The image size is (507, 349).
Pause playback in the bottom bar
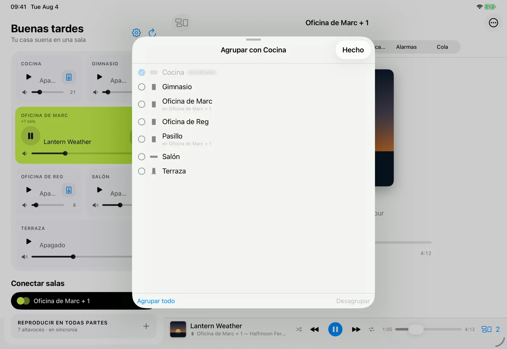[335, 329]
